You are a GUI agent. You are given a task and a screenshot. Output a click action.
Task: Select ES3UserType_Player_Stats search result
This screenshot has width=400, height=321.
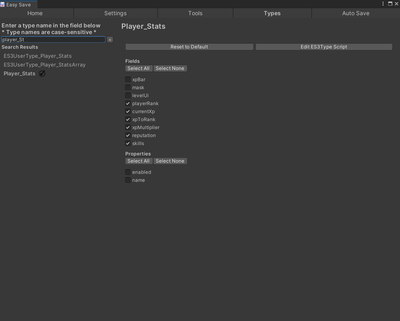click(38, 56)
